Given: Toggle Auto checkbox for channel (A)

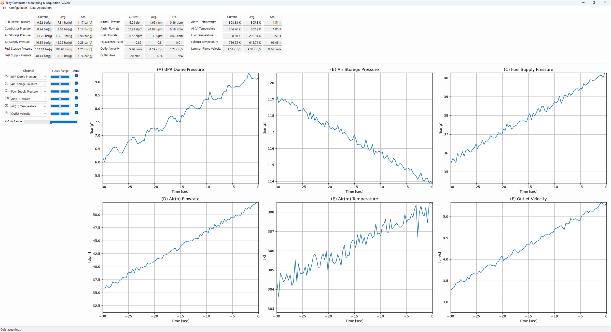Looking at the screenshot, I should 76,76.
